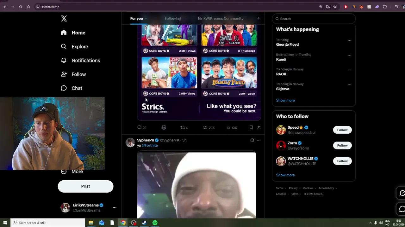Reload the page in browser
405x227 pixels.
point(21,7)
